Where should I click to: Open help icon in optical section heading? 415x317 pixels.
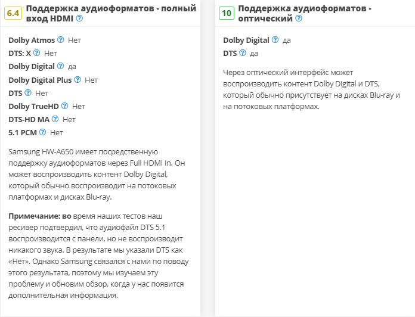click(299, 18)
